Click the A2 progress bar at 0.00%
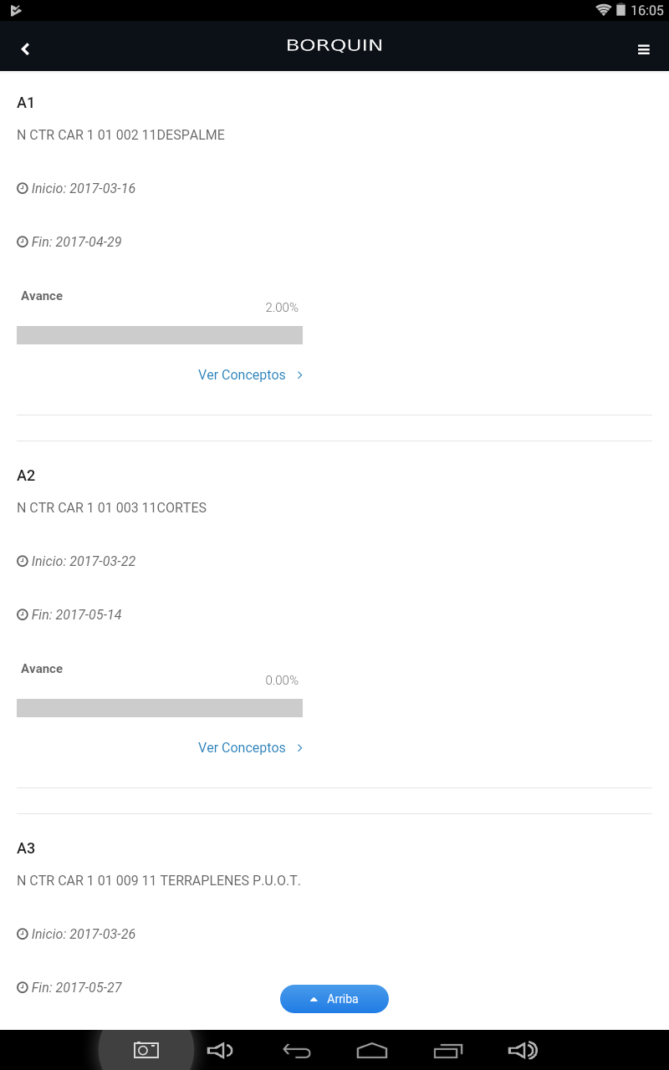This screenshot has width=669, height=1070. [160, 708]
